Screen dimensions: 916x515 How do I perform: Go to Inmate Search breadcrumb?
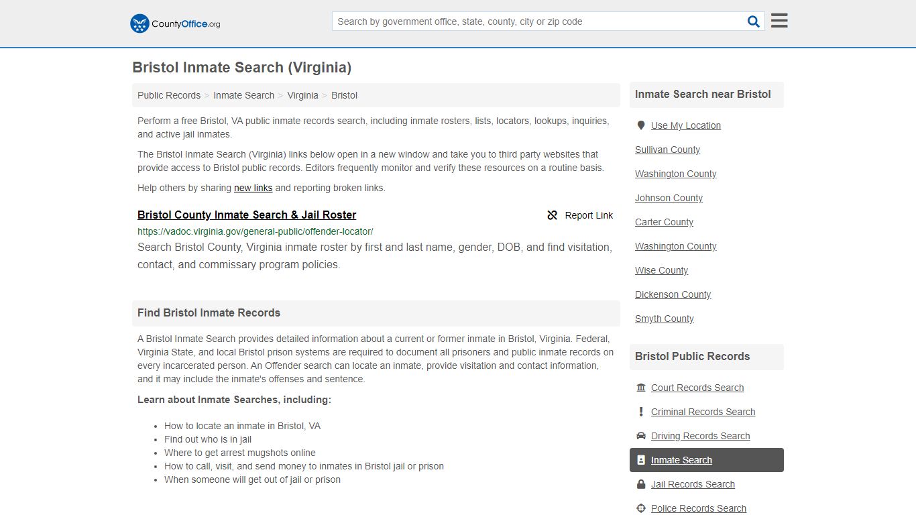pyautogui.click(x=243, y=95)
